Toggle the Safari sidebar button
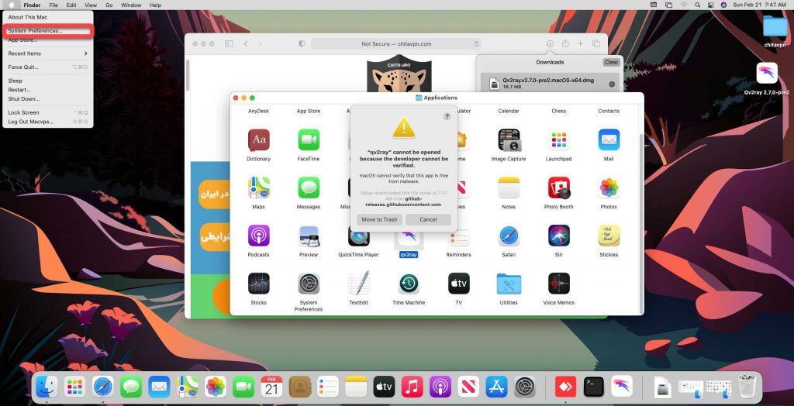 [228, 44]
